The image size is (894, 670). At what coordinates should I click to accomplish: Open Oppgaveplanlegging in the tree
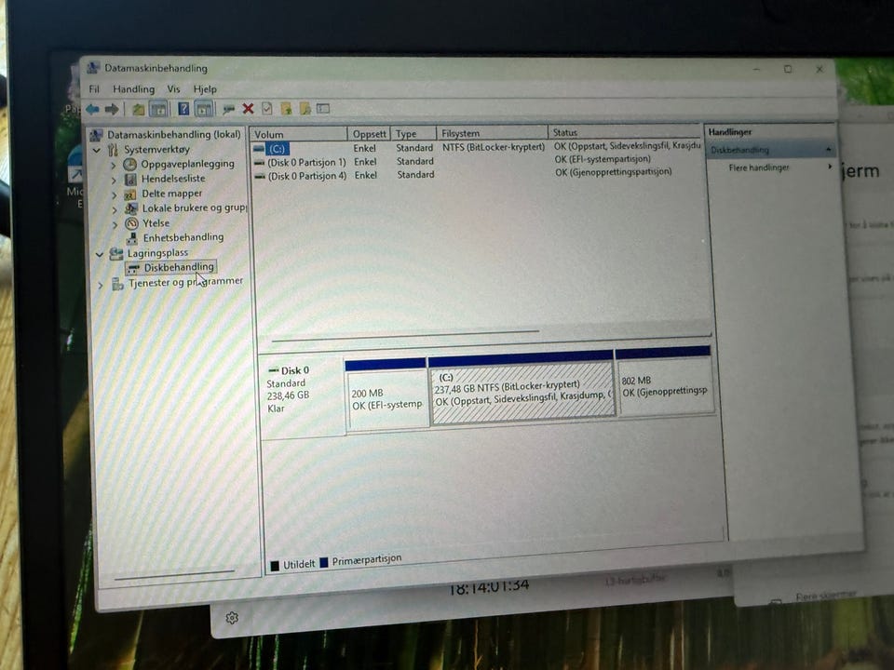tap(187, 164)
